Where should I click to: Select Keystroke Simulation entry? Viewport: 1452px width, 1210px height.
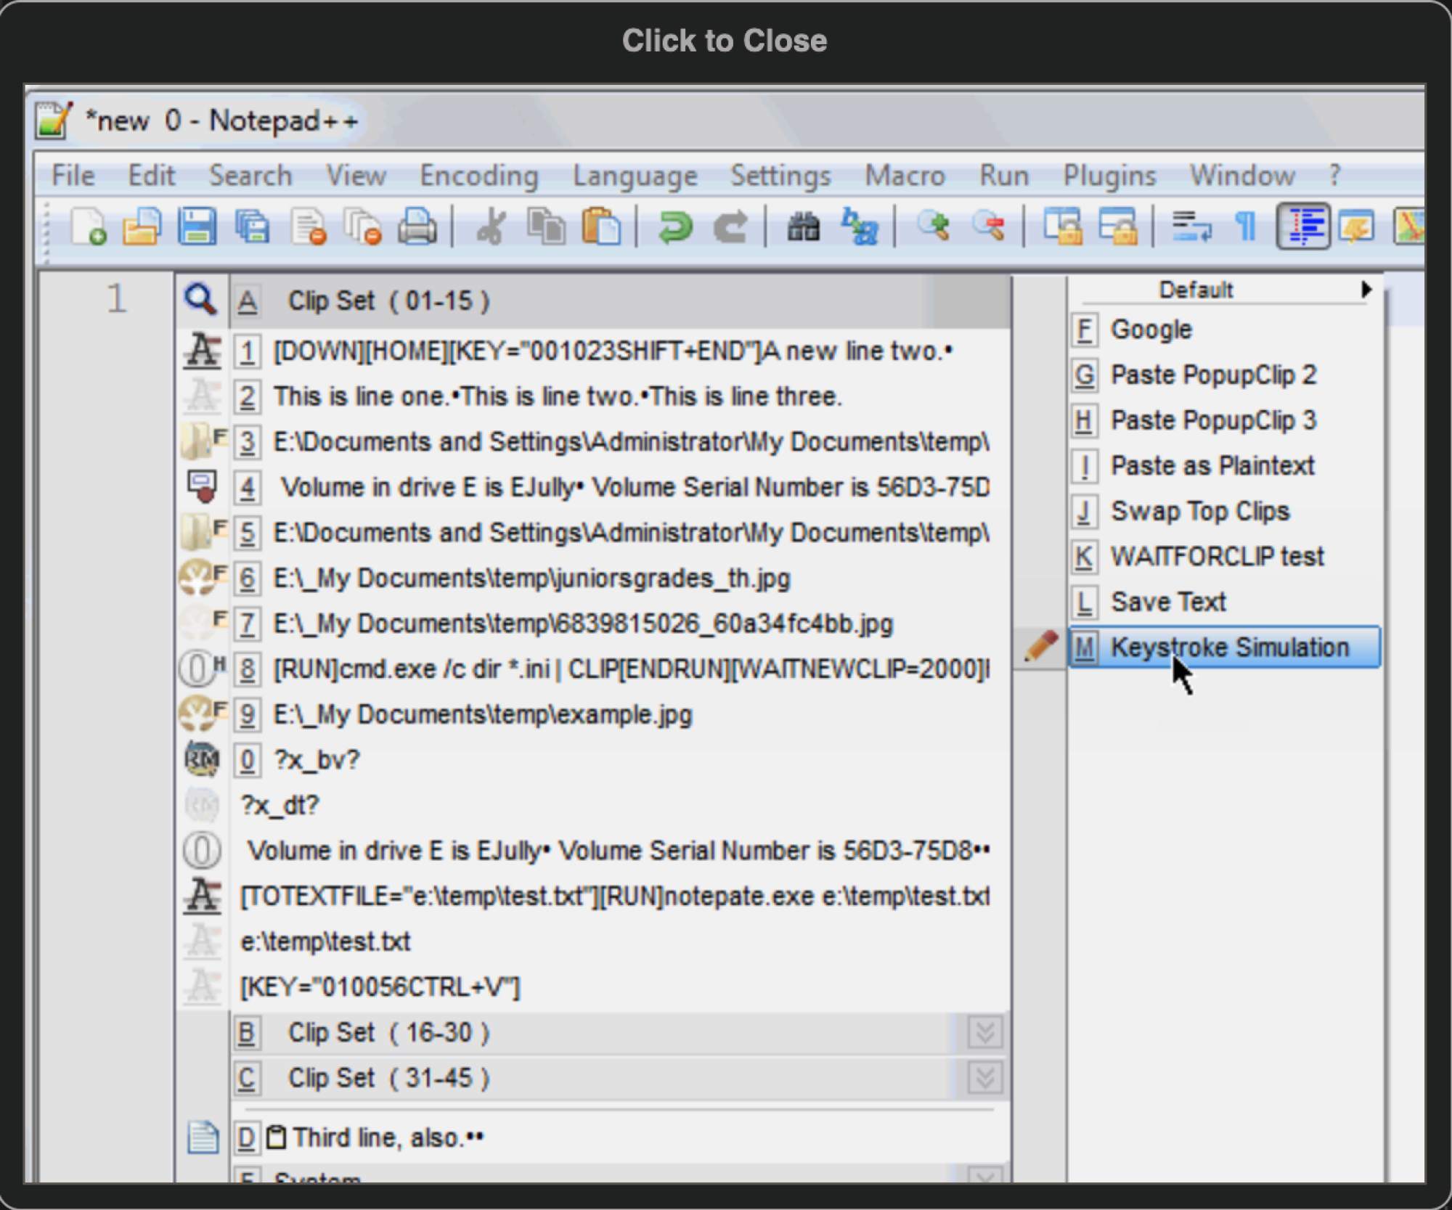click(x=1225, y=646)
